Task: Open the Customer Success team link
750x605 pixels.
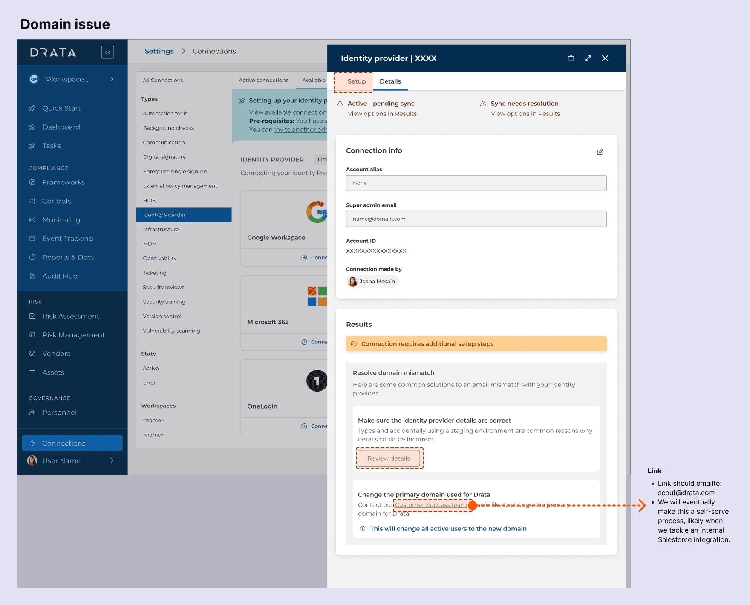Action: tap(430, 505)
